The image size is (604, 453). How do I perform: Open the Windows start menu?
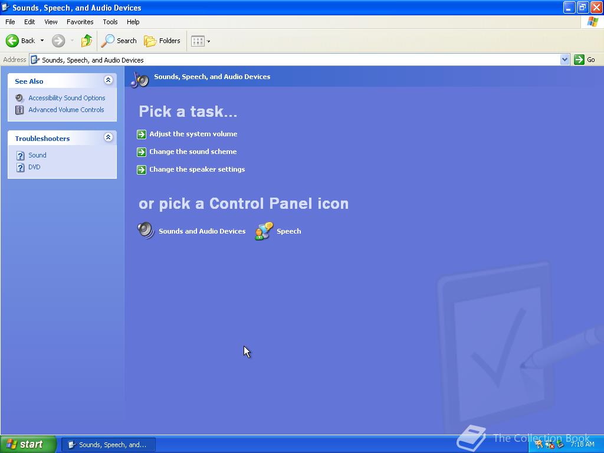click(28, 444)
